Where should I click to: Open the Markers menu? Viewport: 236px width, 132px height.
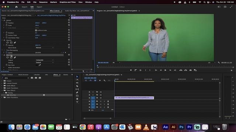(x=53, y=2)
